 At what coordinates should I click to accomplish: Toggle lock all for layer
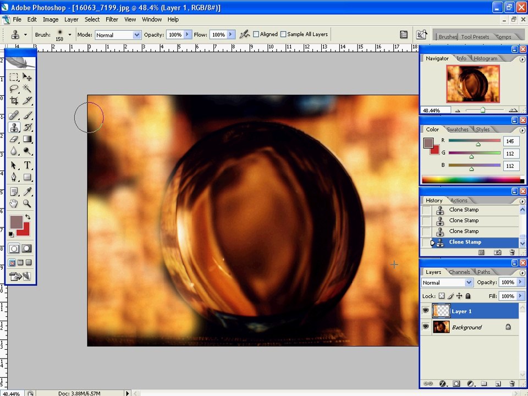(468, 296)
